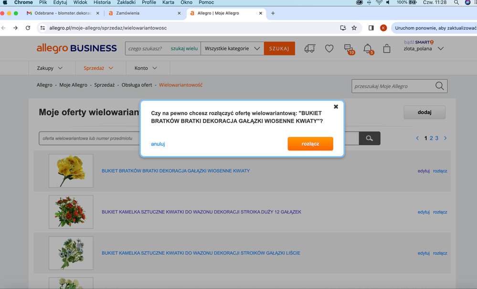Open notifications bell icon
This screenshot has height=289, width=477.
tap(368, 49)
